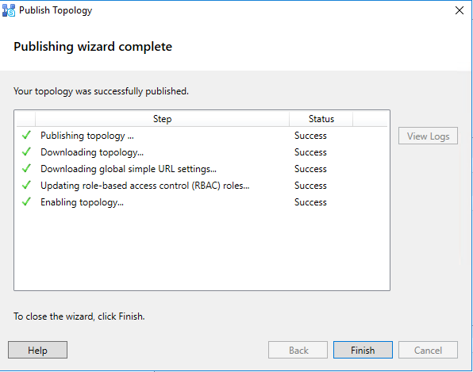Click the Step column header

click(x=162, y=119)
